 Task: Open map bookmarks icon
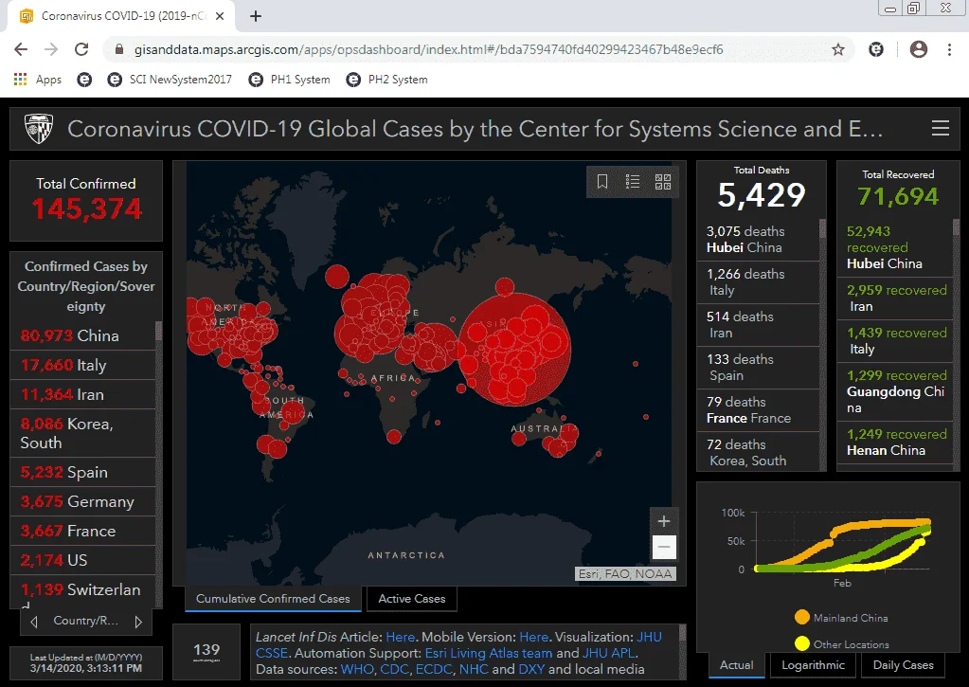pyautogui.click(x=602, y=181)
